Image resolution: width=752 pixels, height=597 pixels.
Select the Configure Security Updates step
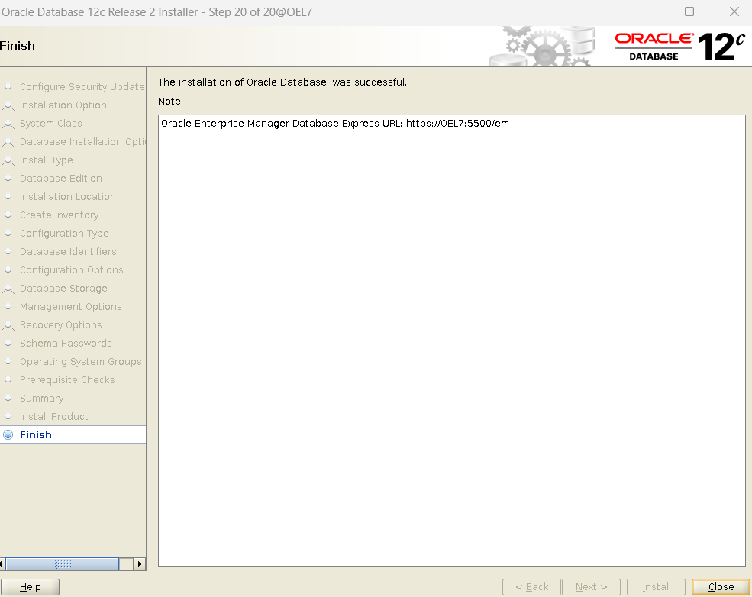pos(82,87)
